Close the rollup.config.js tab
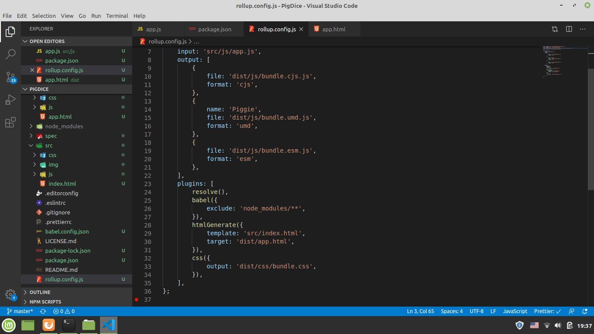This screenshot has height=334, width=594. point(301,29)
